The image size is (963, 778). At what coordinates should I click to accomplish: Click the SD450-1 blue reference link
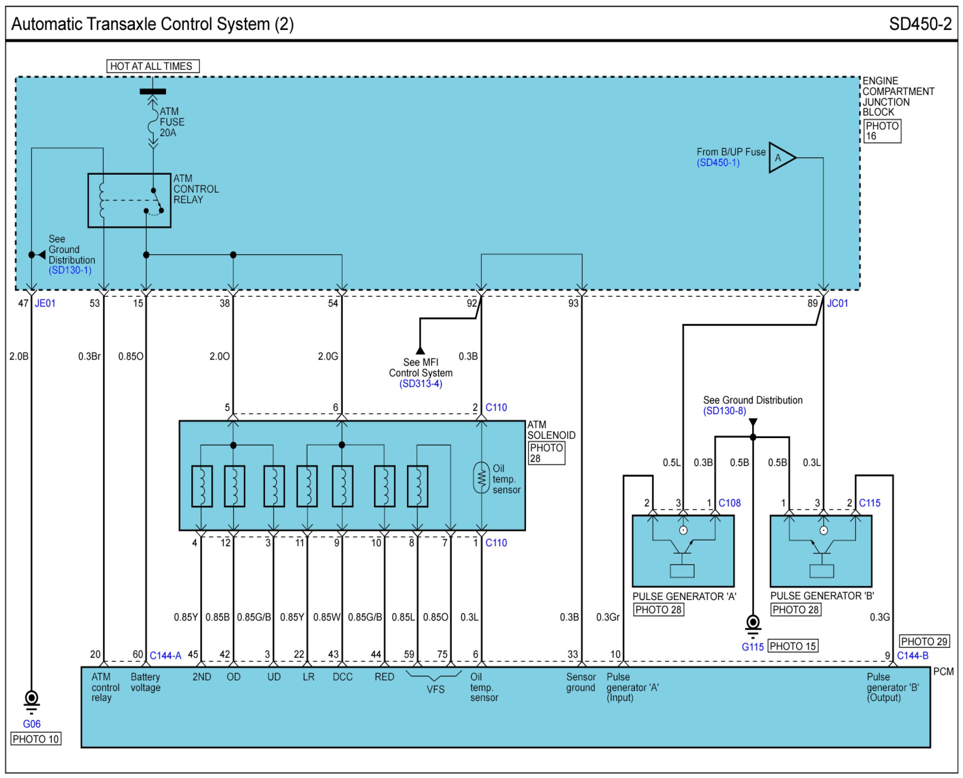coord(718,163)
